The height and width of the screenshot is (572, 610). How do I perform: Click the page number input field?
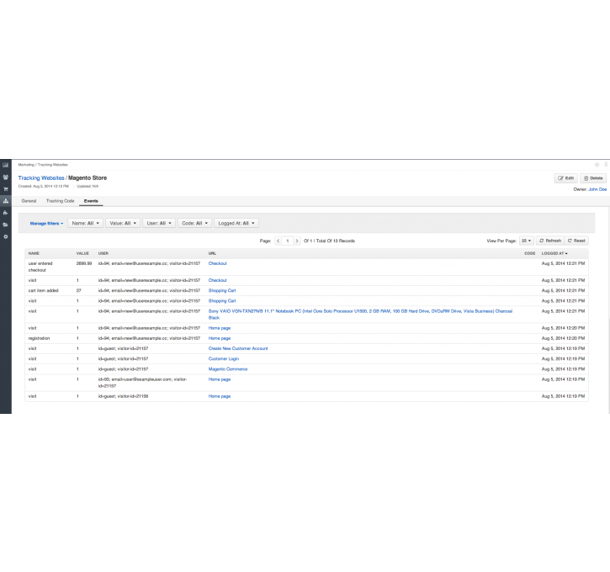pyautogui.click(x=287, y=241)
